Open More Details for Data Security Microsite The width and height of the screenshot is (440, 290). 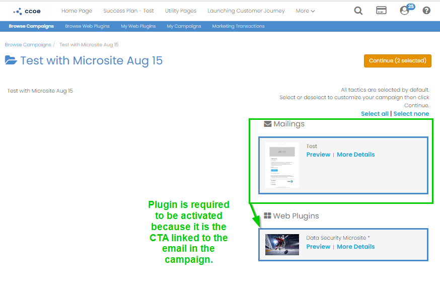[355, 246]
